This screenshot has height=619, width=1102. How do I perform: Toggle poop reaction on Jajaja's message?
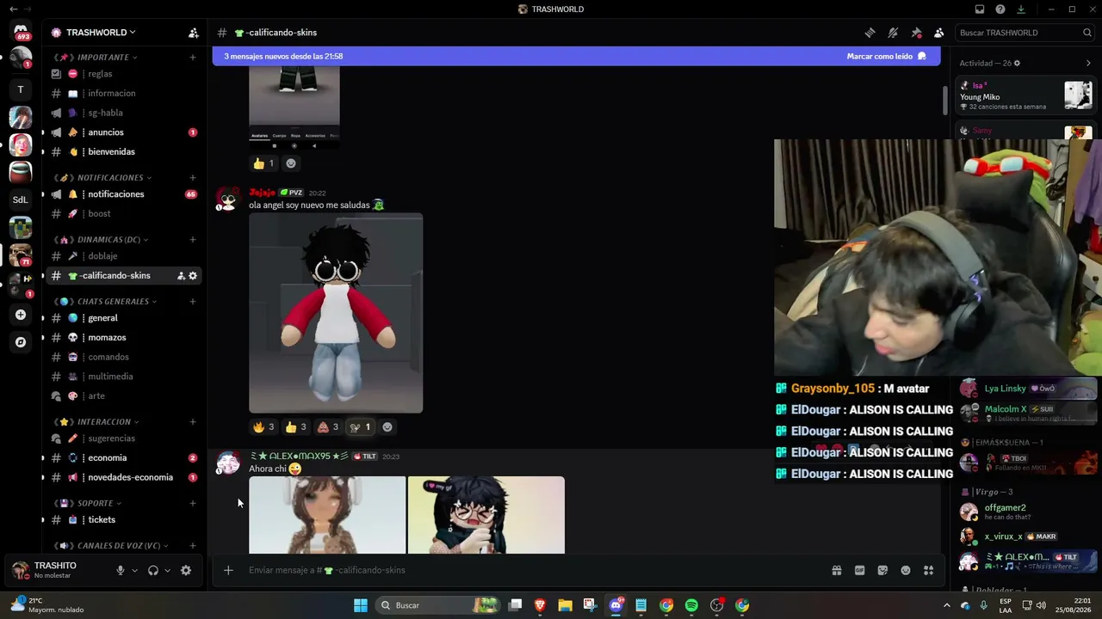(x=328, y=427)
